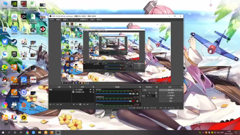Select the video capture device source row

83,92
